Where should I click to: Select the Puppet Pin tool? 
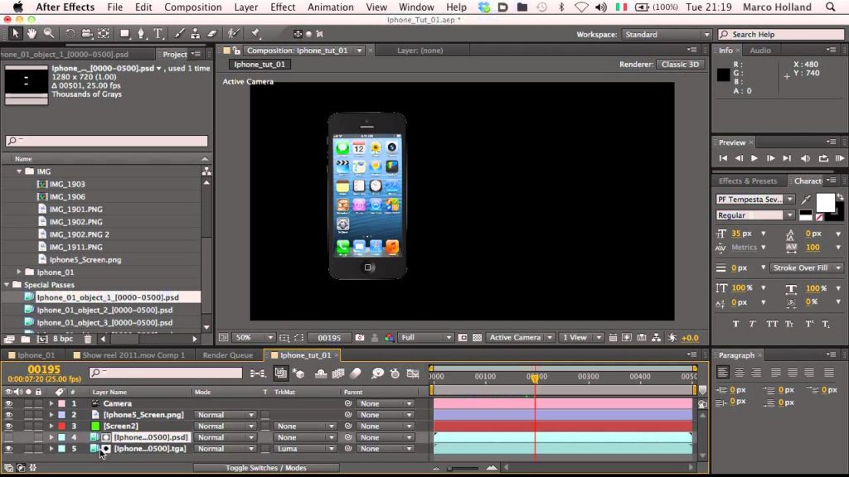click(255, 34)
